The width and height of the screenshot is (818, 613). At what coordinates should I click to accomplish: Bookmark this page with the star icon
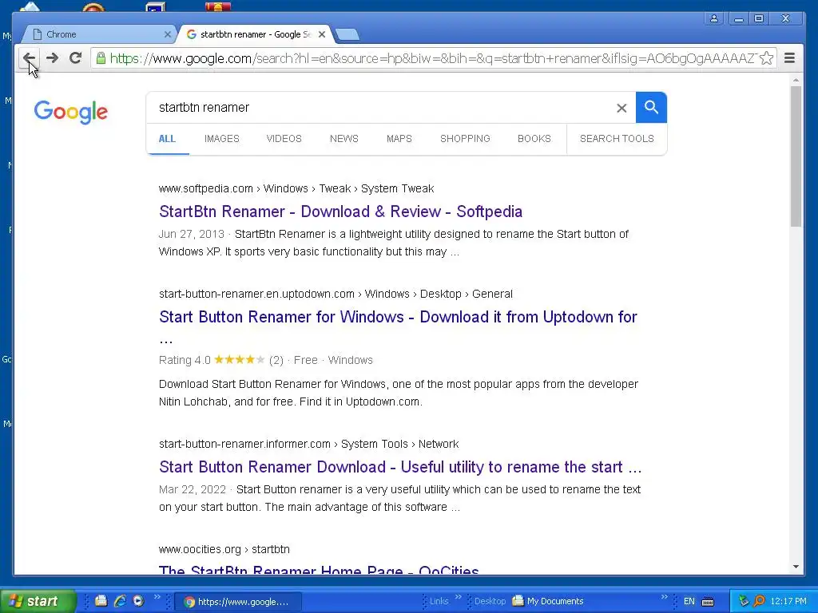pos(766,57)
